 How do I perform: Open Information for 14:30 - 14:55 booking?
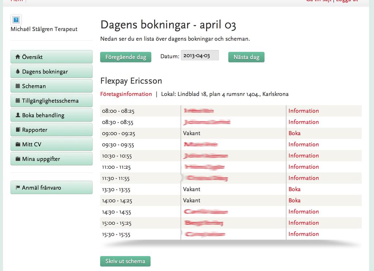click(x=304, y=212)
